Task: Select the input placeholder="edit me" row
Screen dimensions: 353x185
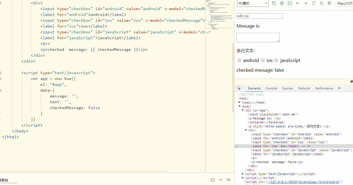Action: pos(273,114)
